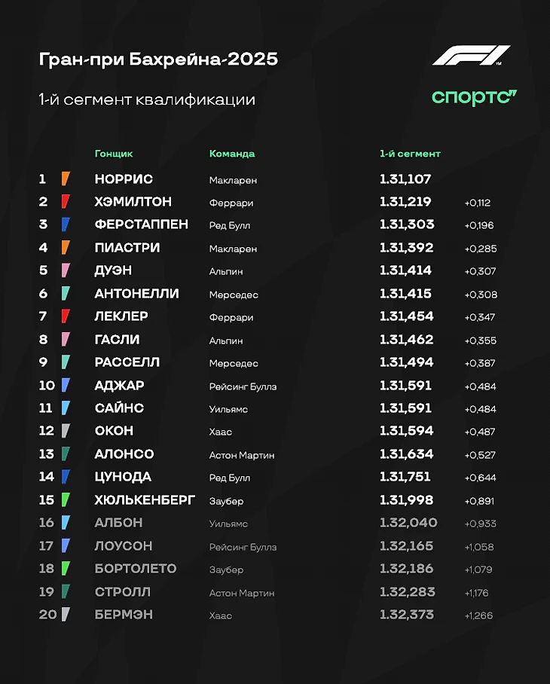
Task: Click Bearman's gap +1,266
Action: pos(478,615)
